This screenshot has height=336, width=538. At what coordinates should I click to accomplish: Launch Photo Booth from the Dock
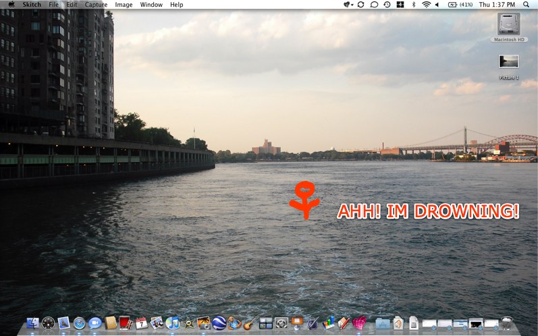pos(126,323)
